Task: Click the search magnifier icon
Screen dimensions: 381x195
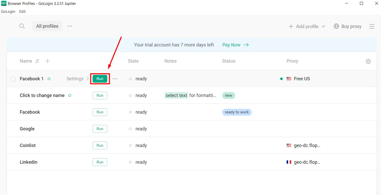Action: coord(22,26)
